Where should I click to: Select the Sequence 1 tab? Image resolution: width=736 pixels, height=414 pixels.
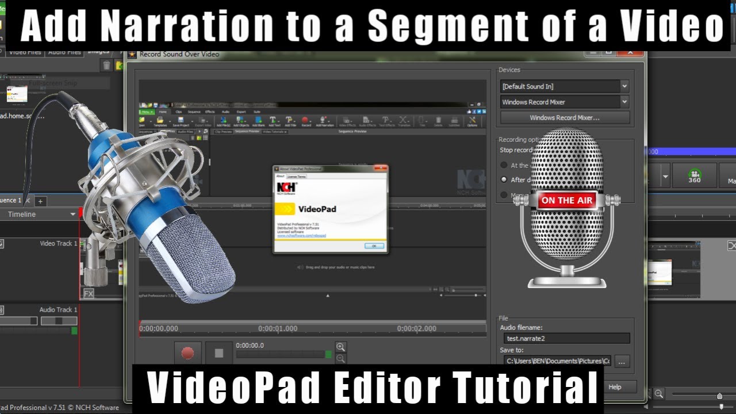(10, 200)
